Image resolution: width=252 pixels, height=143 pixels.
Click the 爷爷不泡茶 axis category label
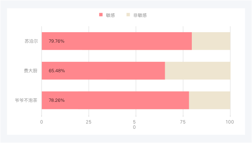26,100
